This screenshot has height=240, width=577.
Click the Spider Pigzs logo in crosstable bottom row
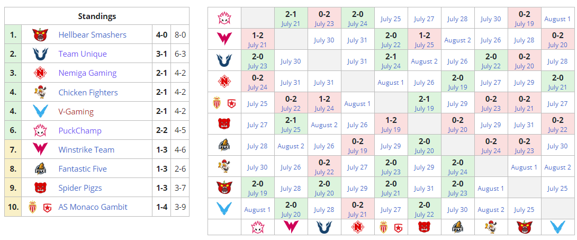coord(424,227)
